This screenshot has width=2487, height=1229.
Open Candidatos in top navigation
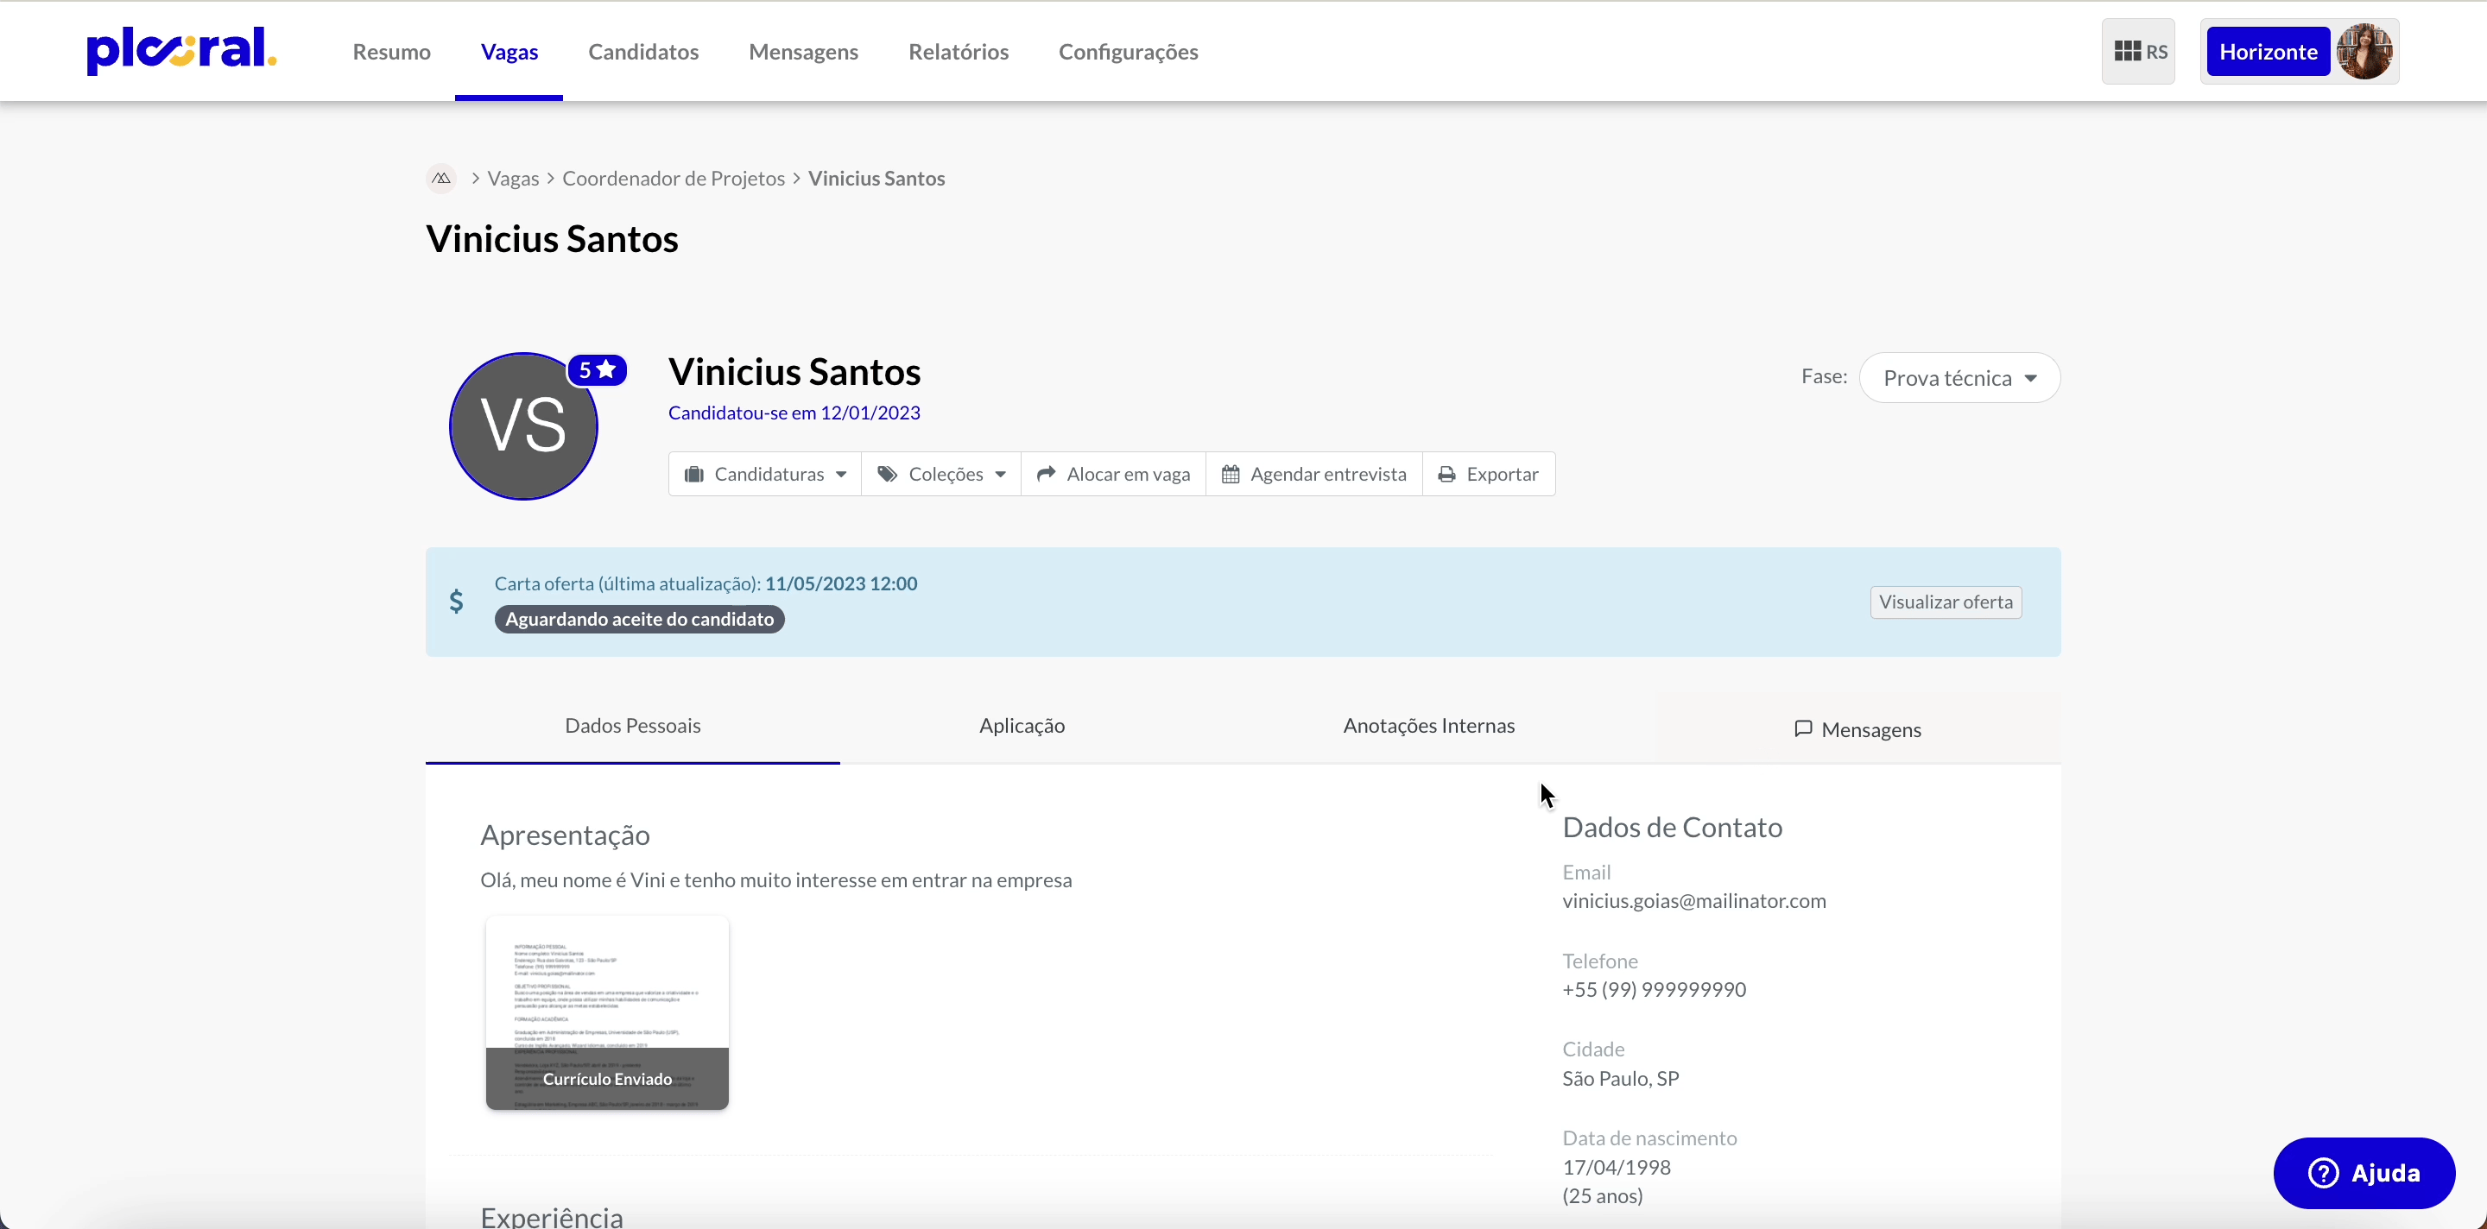643,51
